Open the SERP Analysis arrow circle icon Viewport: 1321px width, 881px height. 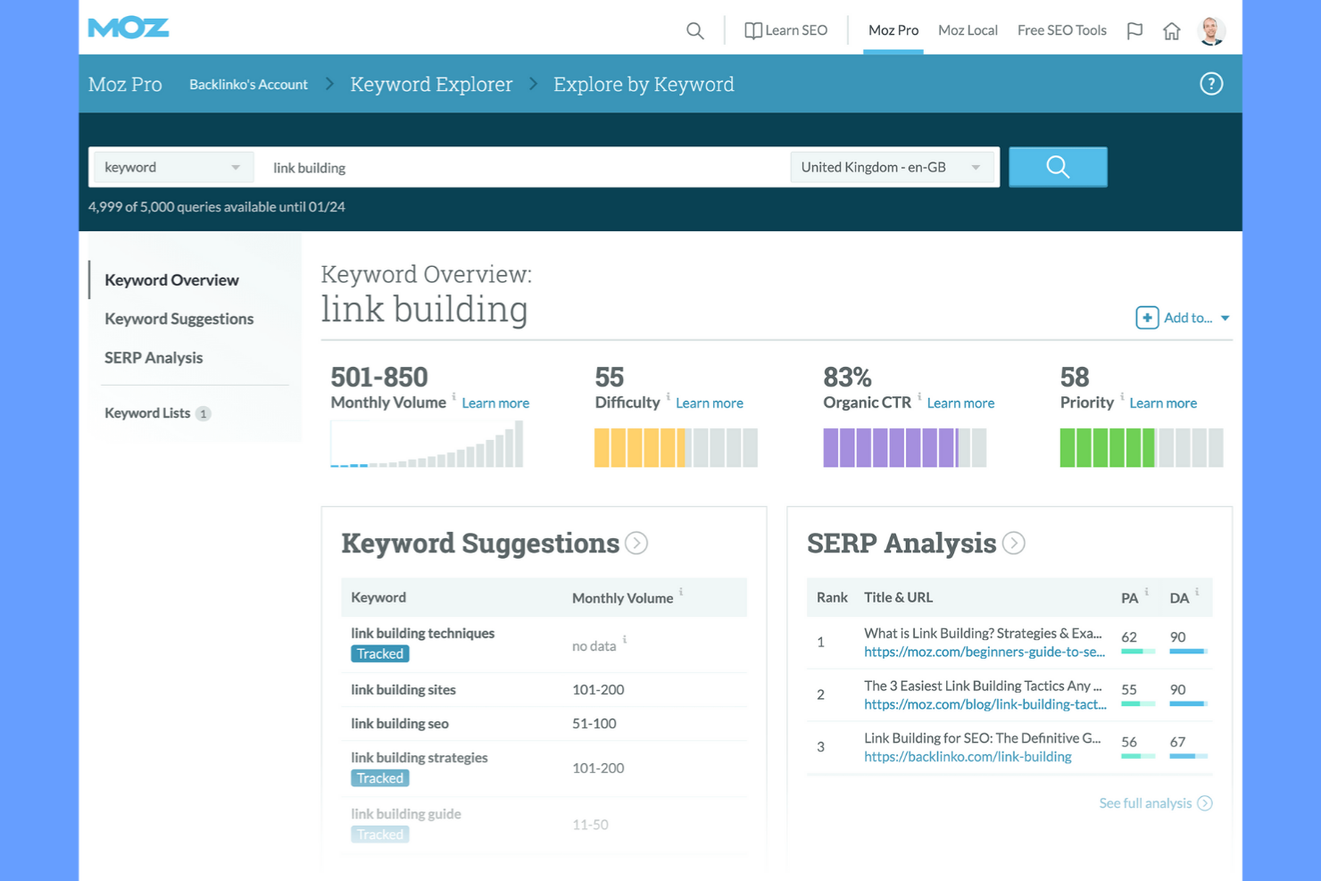(1014, 543)
